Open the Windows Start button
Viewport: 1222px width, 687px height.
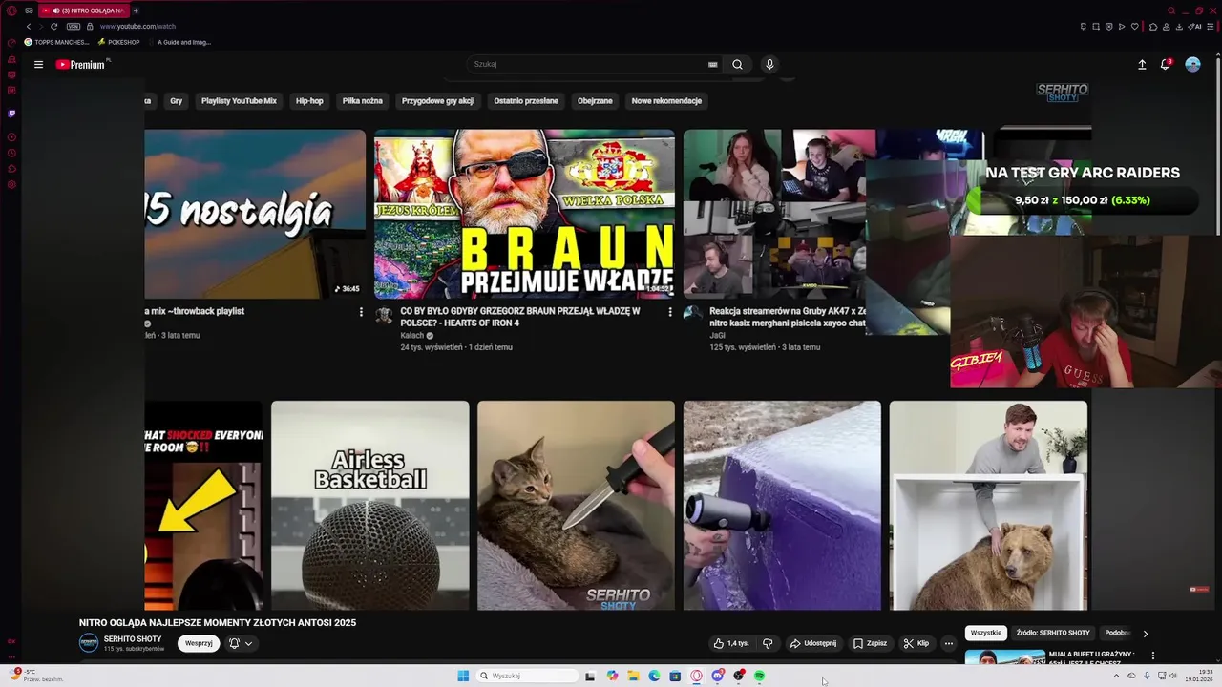click(x=463, y=676)
